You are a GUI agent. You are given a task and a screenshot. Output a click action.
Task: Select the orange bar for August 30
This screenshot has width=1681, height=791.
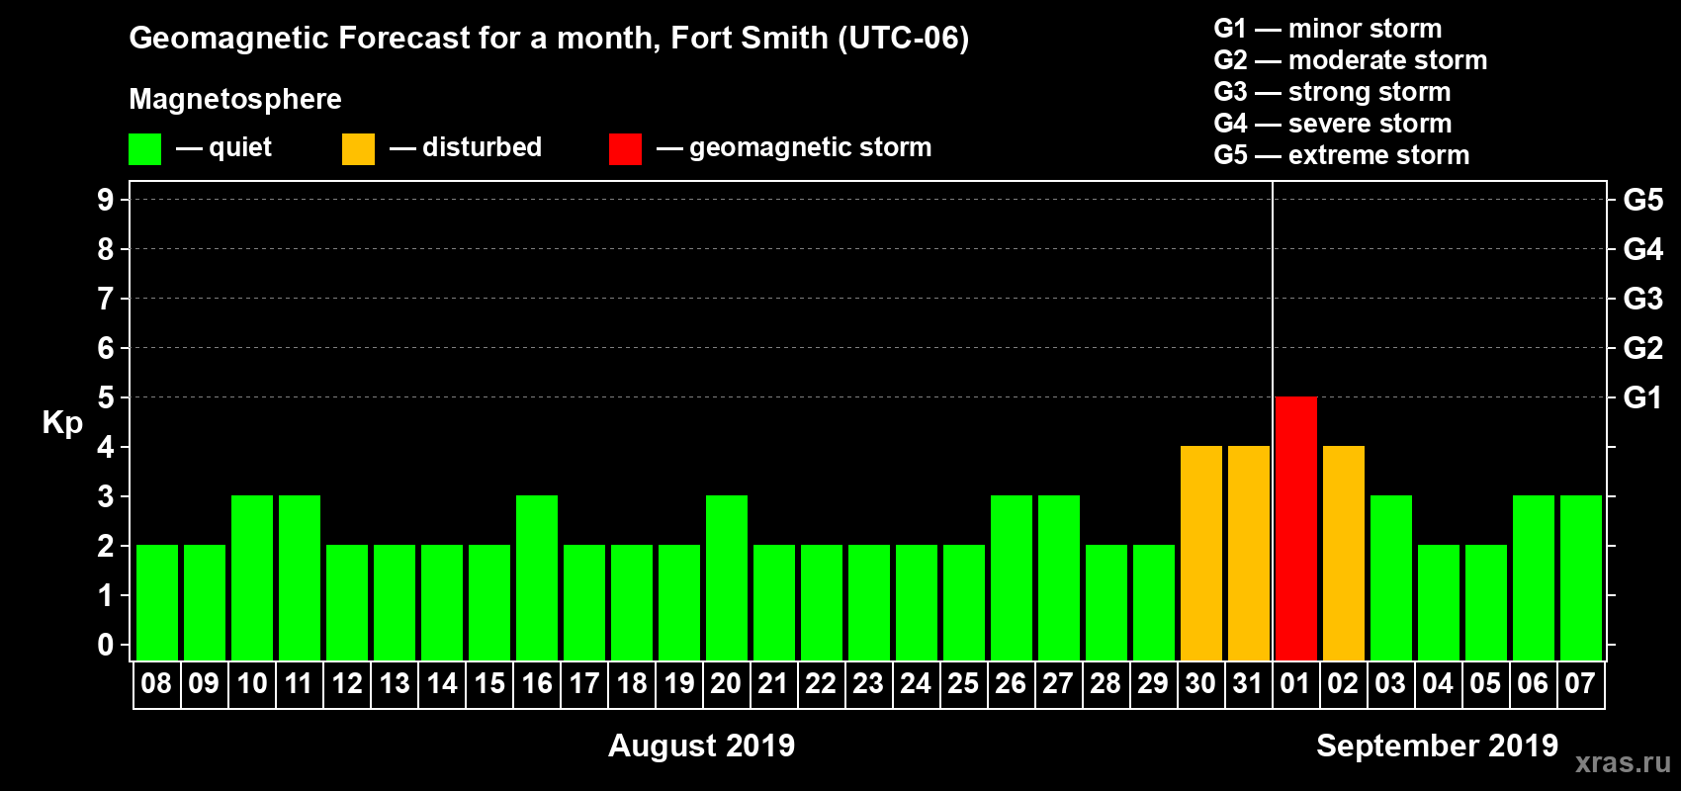1201,553
